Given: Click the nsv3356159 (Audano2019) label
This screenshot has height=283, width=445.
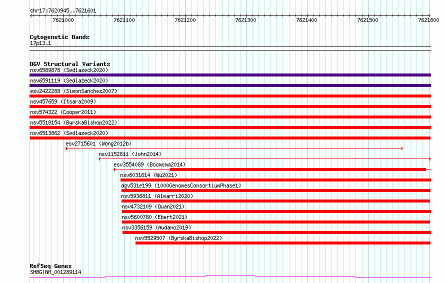Looking at the screenshot, I should (x=156, y=227).
